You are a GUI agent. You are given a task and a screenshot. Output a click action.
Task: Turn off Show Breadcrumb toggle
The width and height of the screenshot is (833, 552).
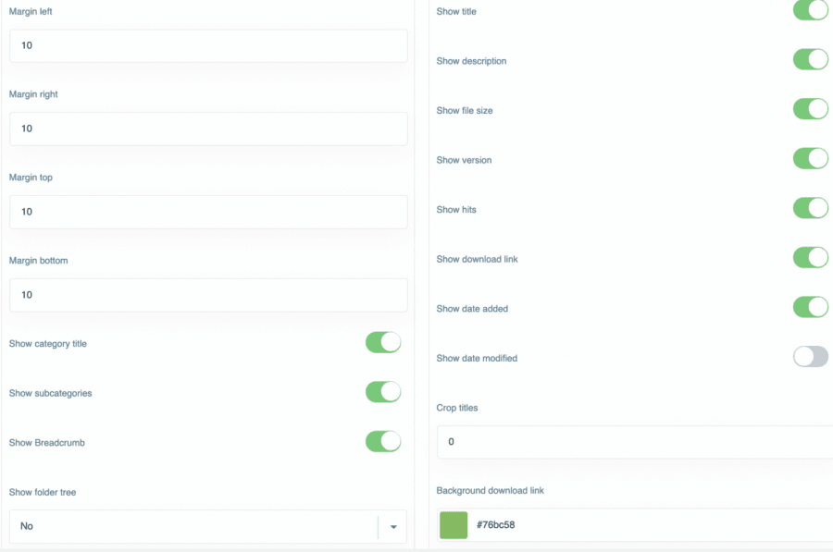[x=383, y=442]
